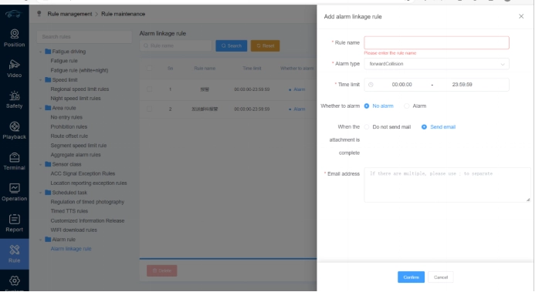Select the No alarm radio button

coord(367,106)
